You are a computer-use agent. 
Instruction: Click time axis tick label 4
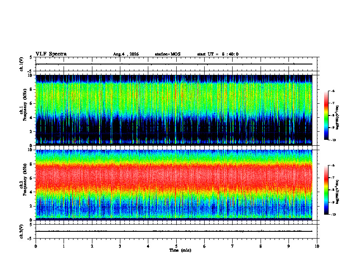click(x=148, y=246)
